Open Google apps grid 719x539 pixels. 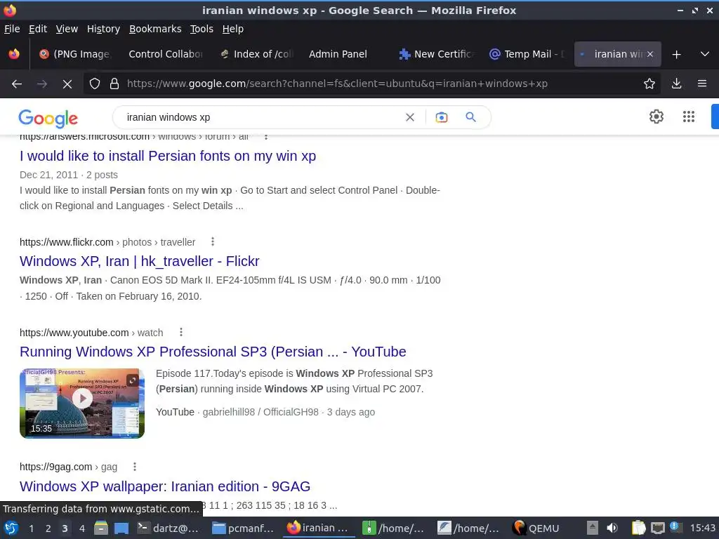[689, 117]
